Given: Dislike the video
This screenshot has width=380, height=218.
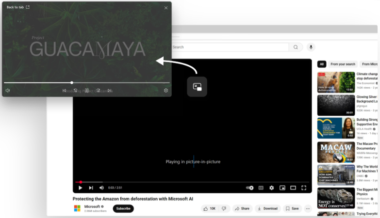Looking at the screenshot, I should click(x=224, y=209).
